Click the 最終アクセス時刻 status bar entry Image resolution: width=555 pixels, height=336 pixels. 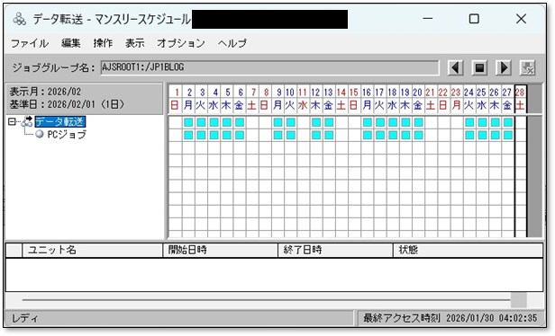pos(450,318)
